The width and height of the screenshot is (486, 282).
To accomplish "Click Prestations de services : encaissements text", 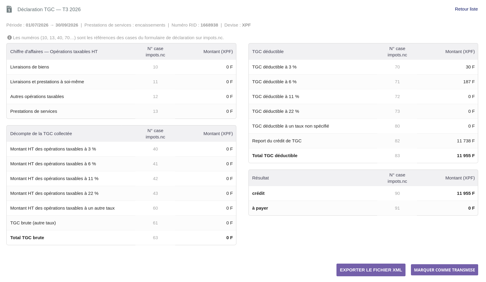I will click(125, 25).
